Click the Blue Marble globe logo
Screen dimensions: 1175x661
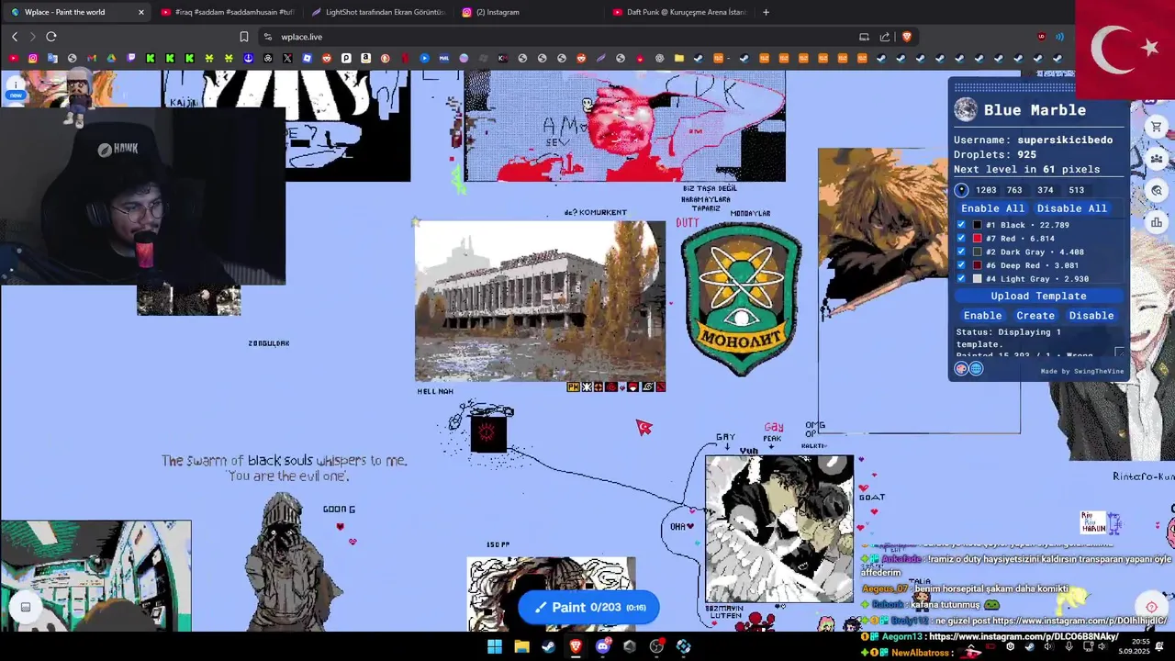[966, 110]
